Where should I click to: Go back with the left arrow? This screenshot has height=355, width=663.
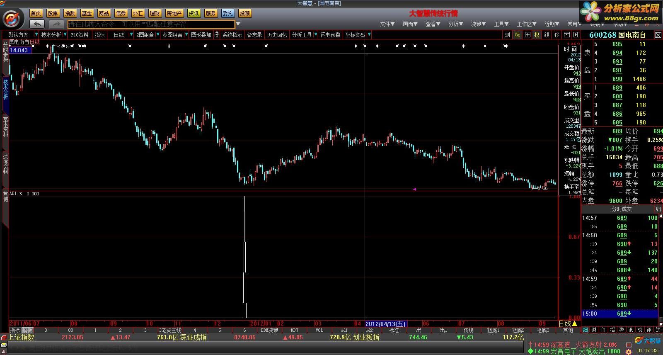[37, 24]
